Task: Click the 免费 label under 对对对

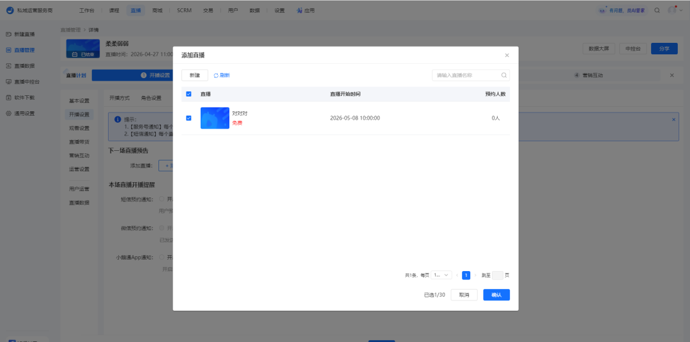Action: [x=237, y=123]
